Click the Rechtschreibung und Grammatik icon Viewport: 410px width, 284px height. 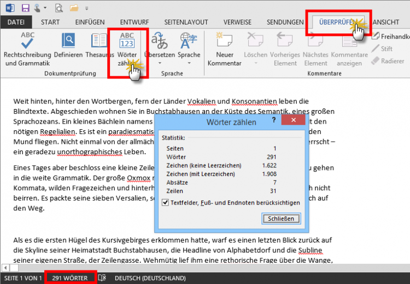click(x=27, y=41)
